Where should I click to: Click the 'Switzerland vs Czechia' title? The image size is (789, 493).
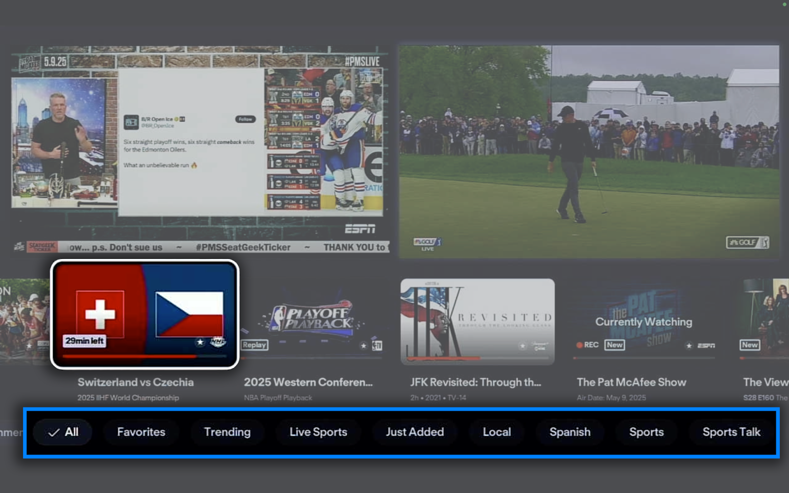point(136,382)
